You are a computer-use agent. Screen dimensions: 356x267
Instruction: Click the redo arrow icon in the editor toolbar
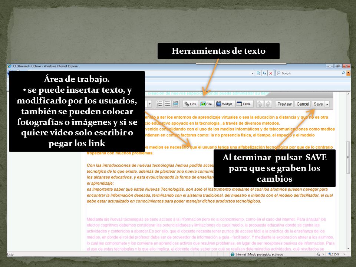pyautogui.click(x=268, y=104)
